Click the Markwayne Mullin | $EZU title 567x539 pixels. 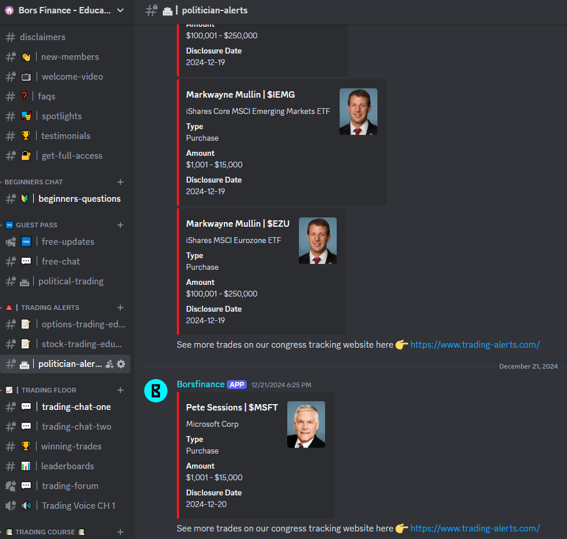click(238, 224)
